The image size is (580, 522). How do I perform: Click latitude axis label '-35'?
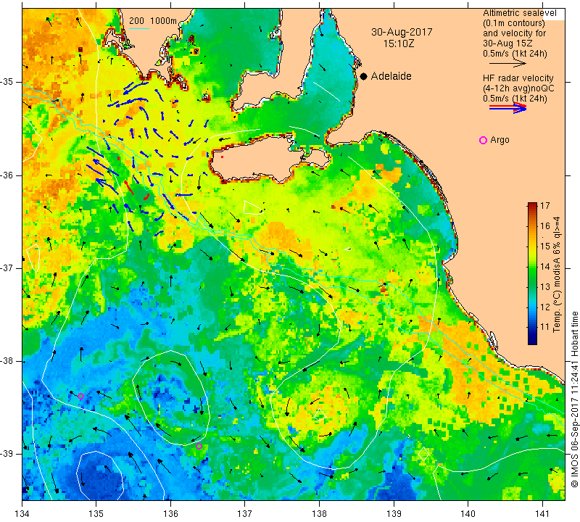click(x=7, y=82)
